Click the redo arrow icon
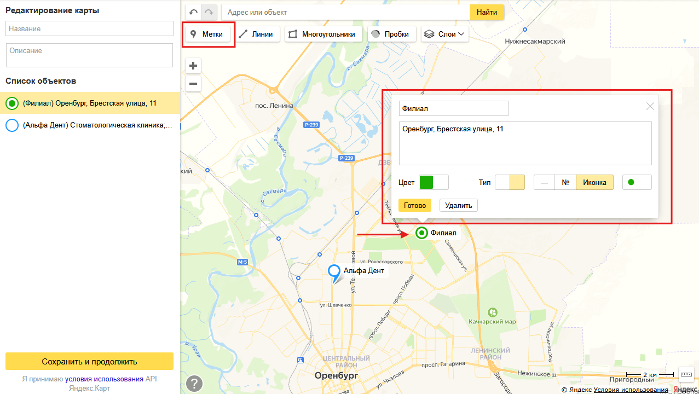 209,13
